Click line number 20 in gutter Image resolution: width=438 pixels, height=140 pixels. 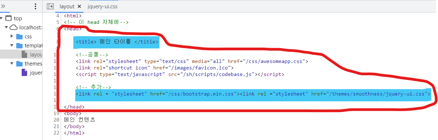coord(56,120)
